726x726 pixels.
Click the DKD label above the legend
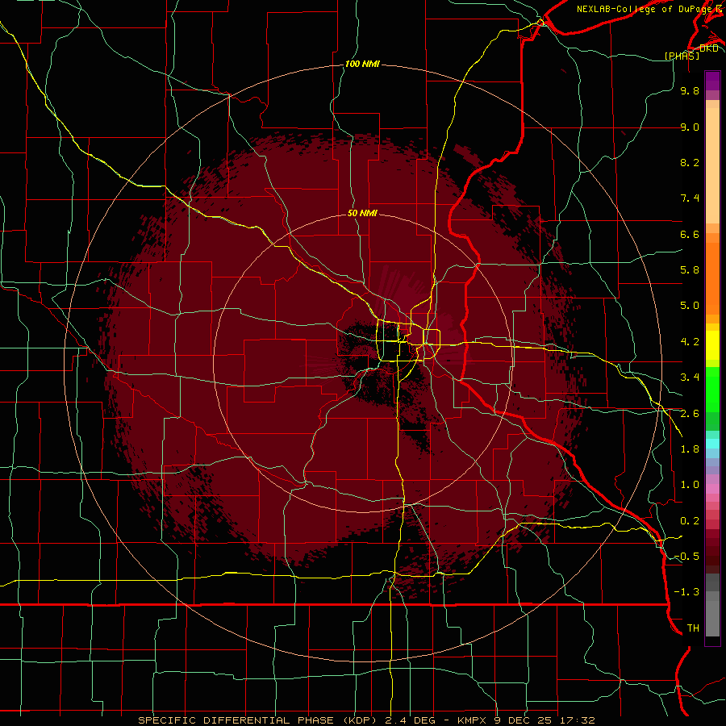click(708, 48)
